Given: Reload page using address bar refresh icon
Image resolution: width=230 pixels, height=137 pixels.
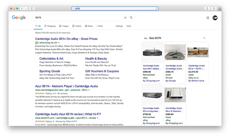Looking at the screenshot, I should [x=156, y=9].
